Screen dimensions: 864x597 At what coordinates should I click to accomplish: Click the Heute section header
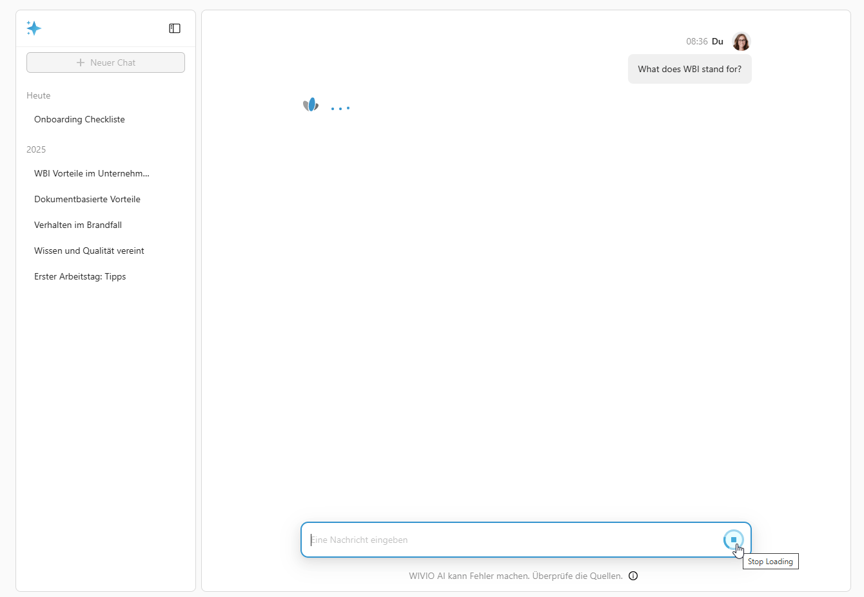pos(38,95)
